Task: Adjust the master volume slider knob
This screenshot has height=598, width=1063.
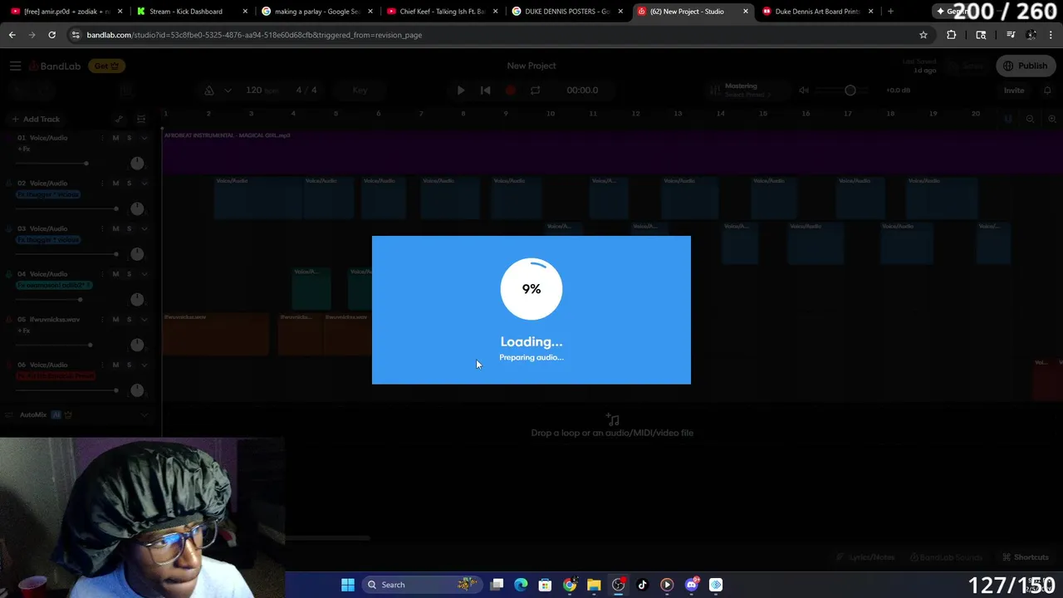Action: click(x=850, y=90)
